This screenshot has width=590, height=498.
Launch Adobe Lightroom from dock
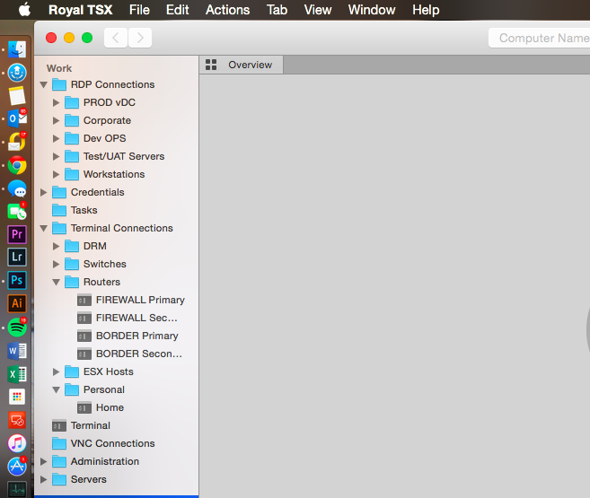[17, 258]
